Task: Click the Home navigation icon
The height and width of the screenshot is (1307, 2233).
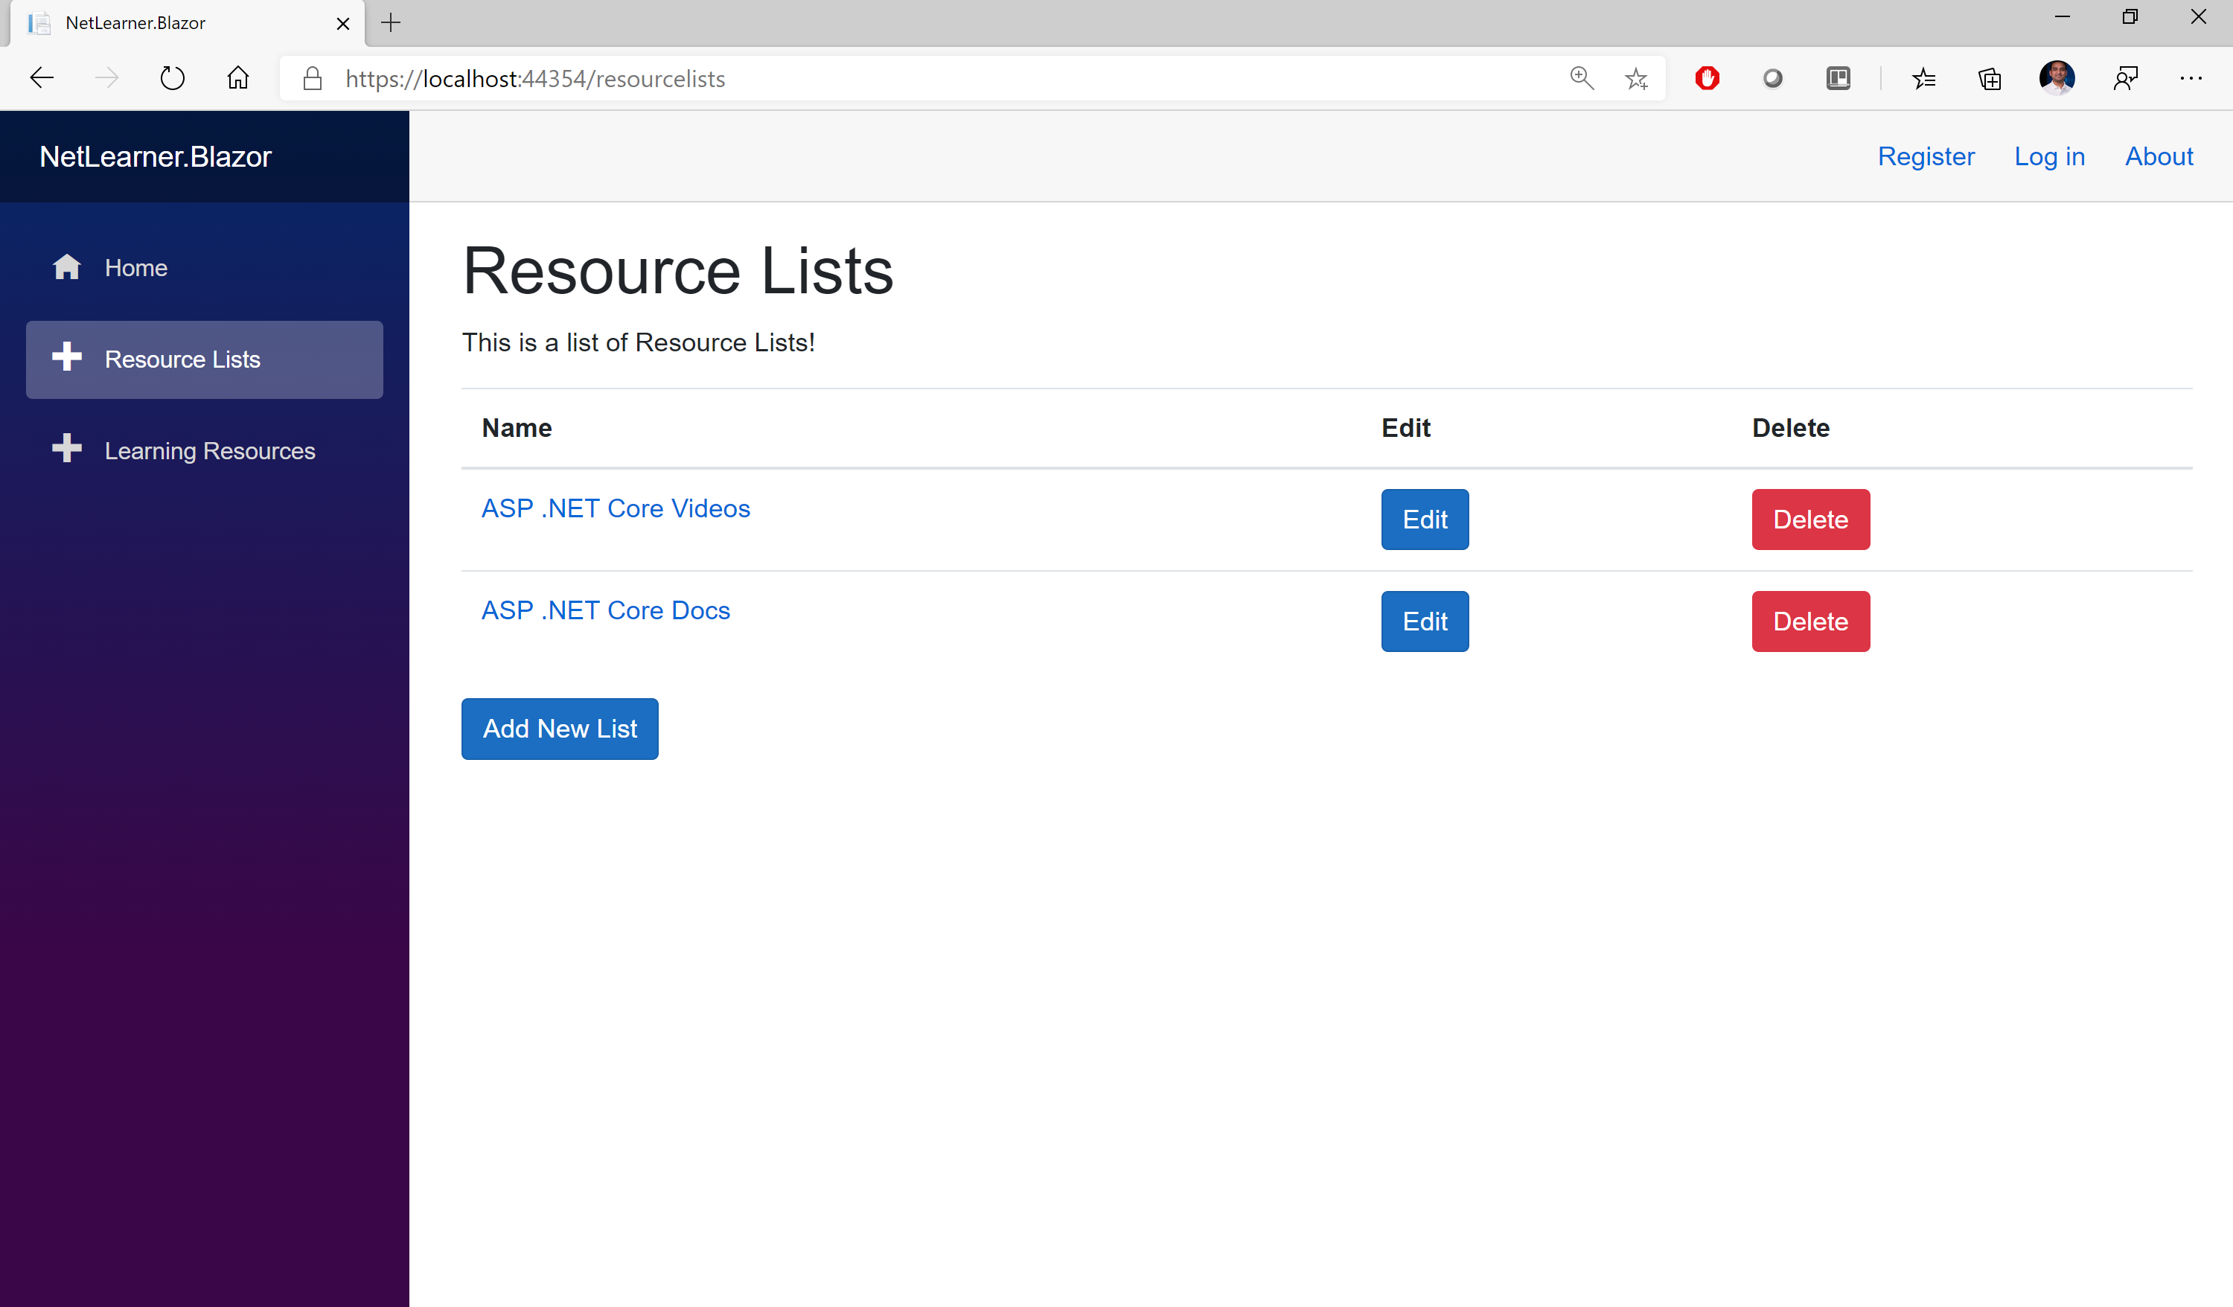Action: point(66,266)
